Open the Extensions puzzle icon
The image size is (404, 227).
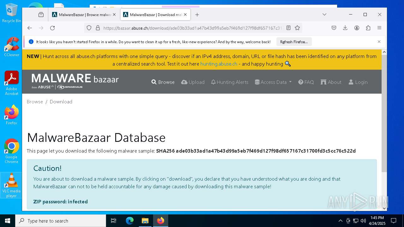[368, 28]
